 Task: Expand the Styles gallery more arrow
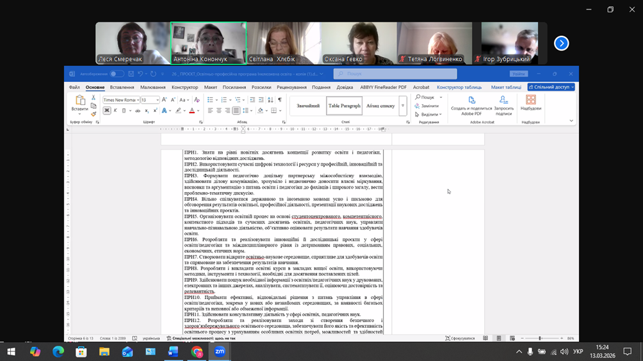coord(403,106)
